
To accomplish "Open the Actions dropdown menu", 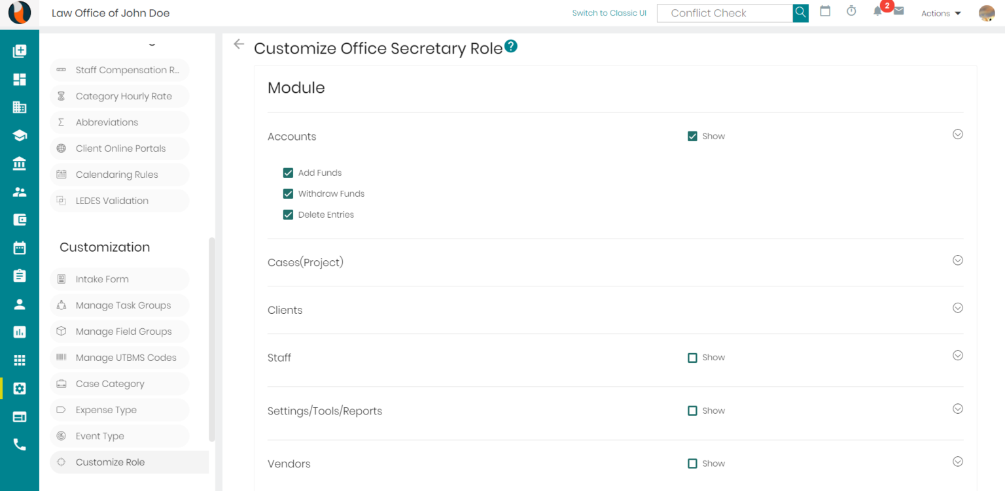I will pyautogui.click(x=941, y=13).
